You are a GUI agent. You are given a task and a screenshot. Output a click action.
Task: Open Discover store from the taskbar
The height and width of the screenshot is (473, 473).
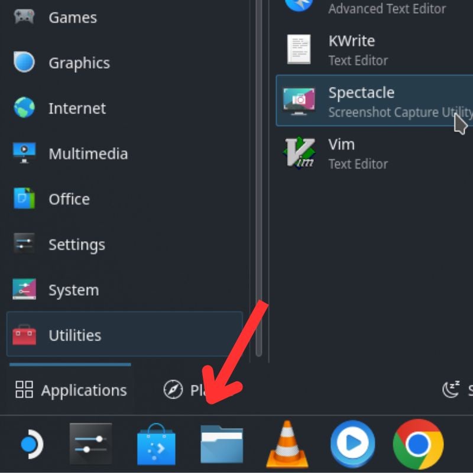tap(156, 444)
